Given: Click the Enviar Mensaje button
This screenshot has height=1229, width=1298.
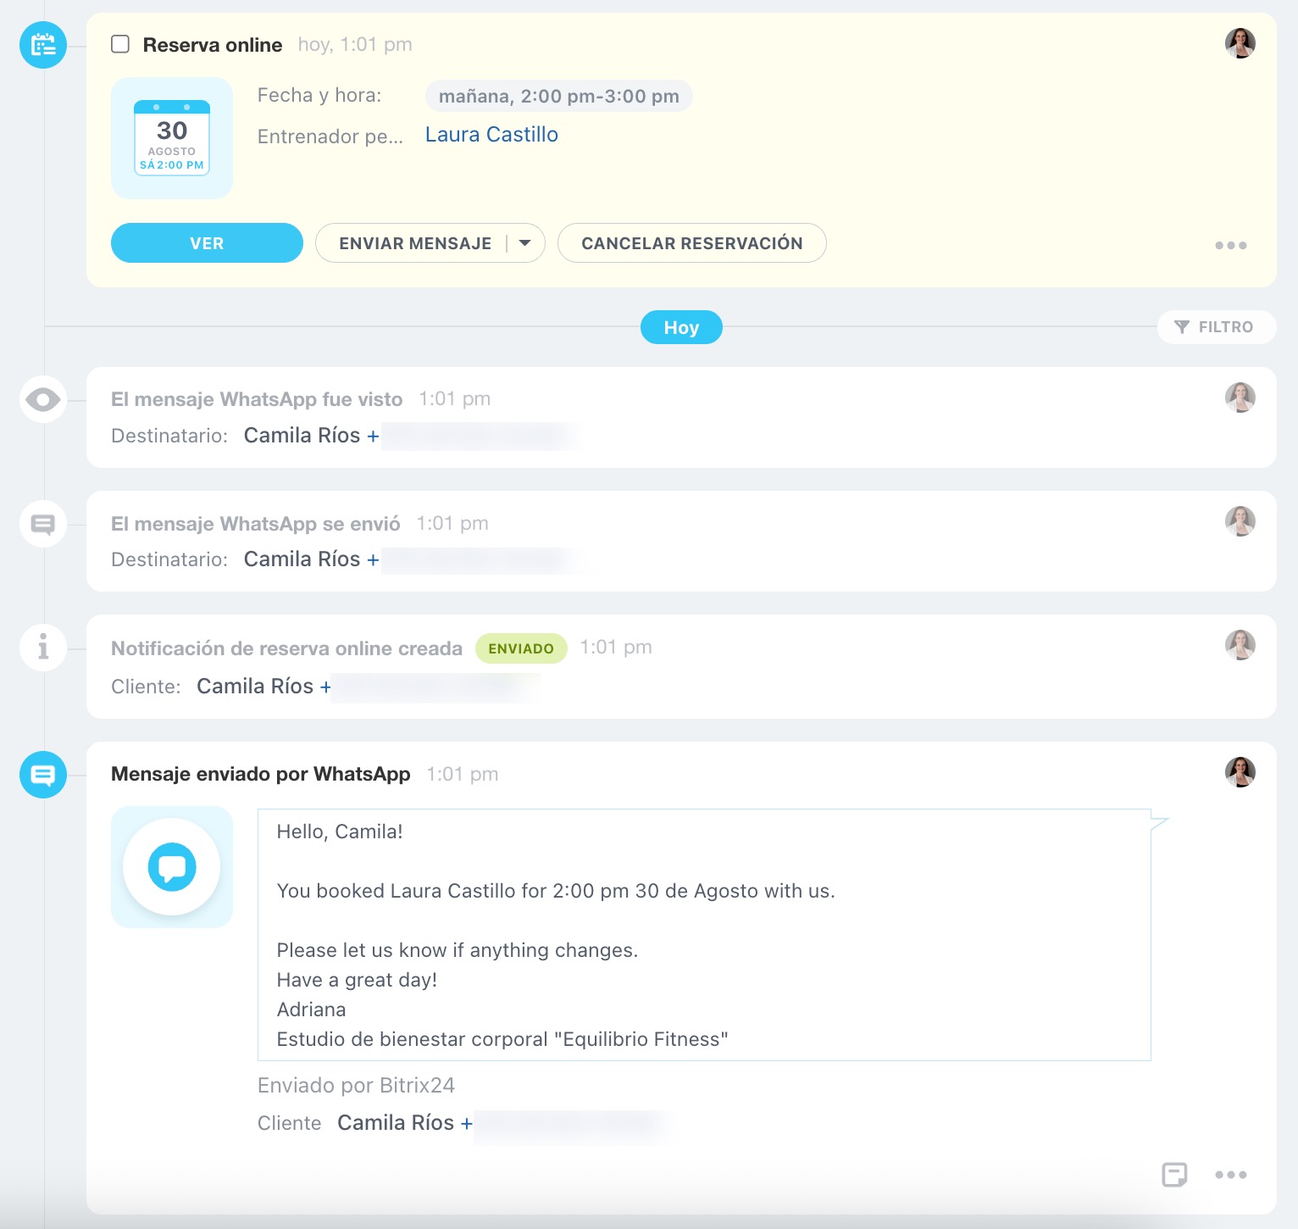Looking at the screenshot, I should (414, 243).
